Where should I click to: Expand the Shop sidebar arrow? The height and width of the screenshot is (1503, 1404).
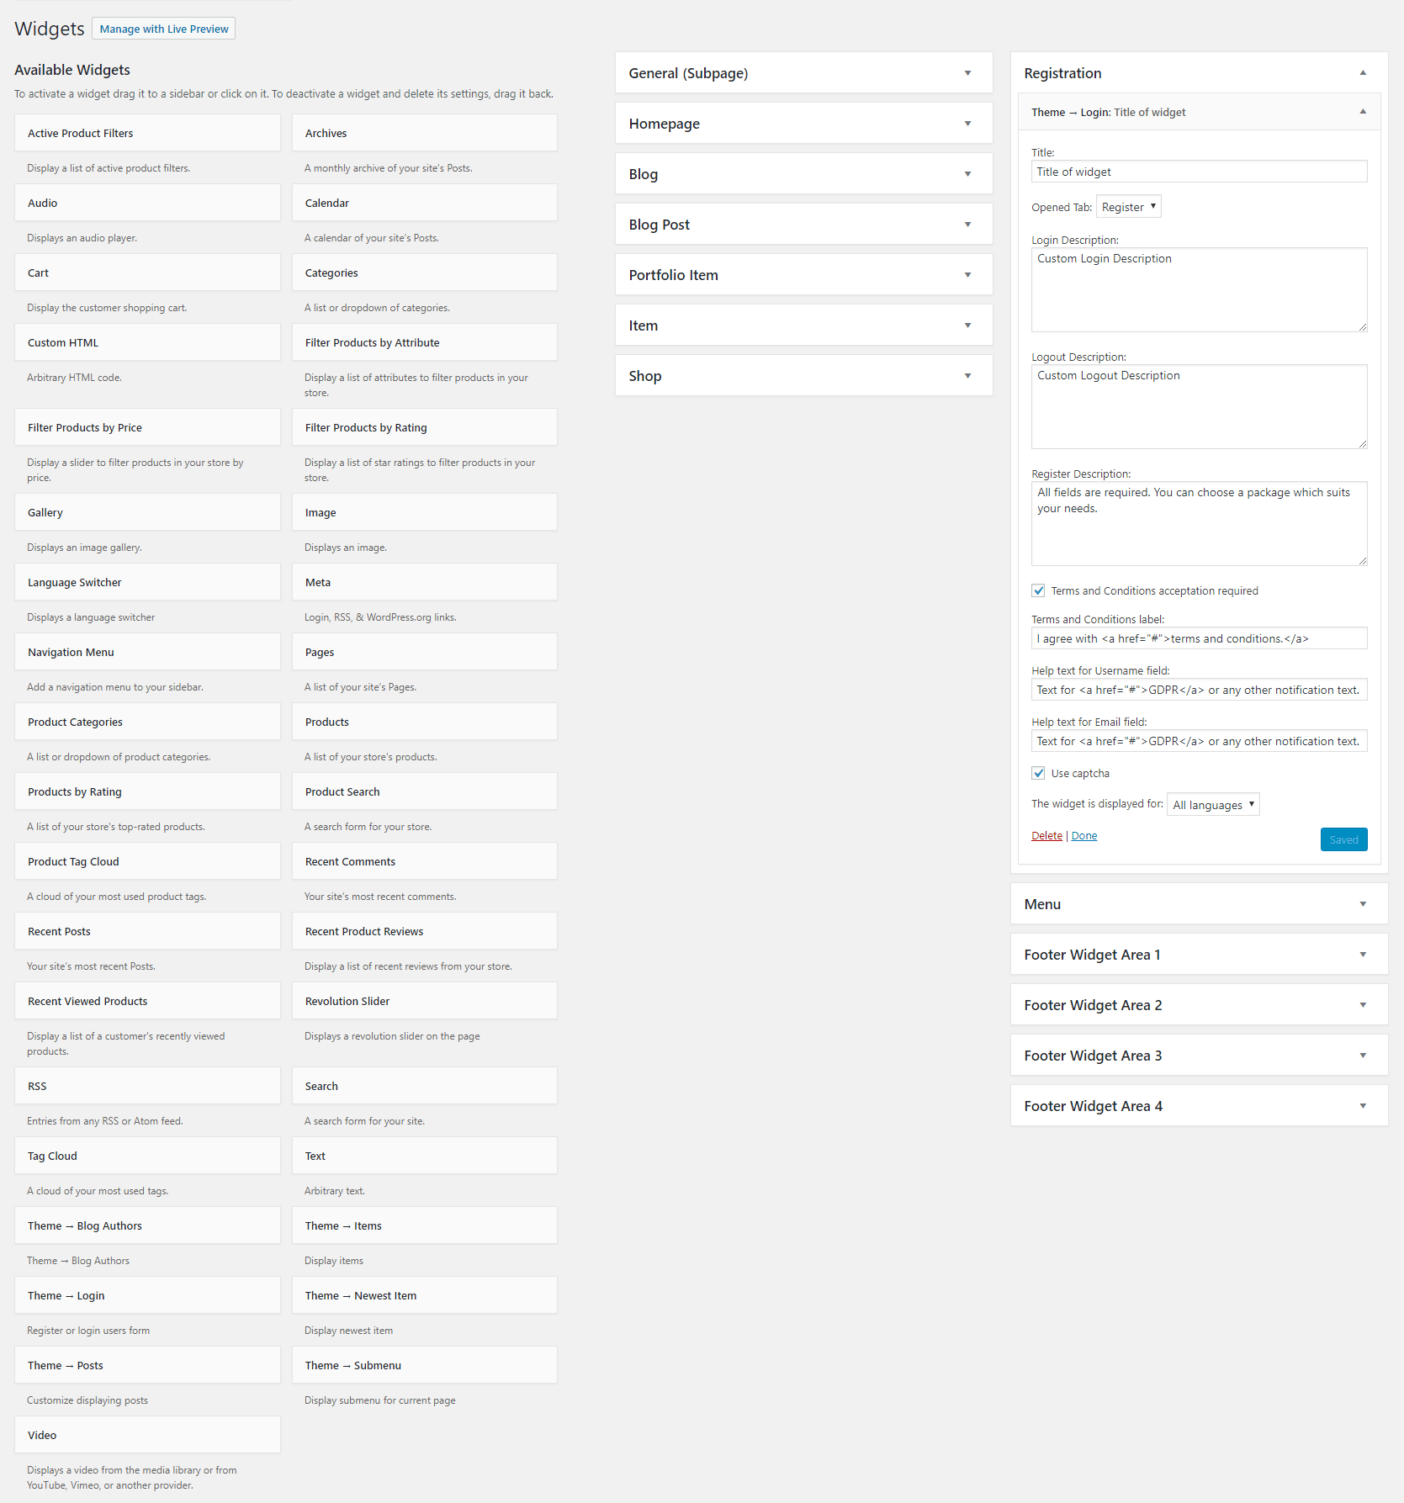click(967, 376)
